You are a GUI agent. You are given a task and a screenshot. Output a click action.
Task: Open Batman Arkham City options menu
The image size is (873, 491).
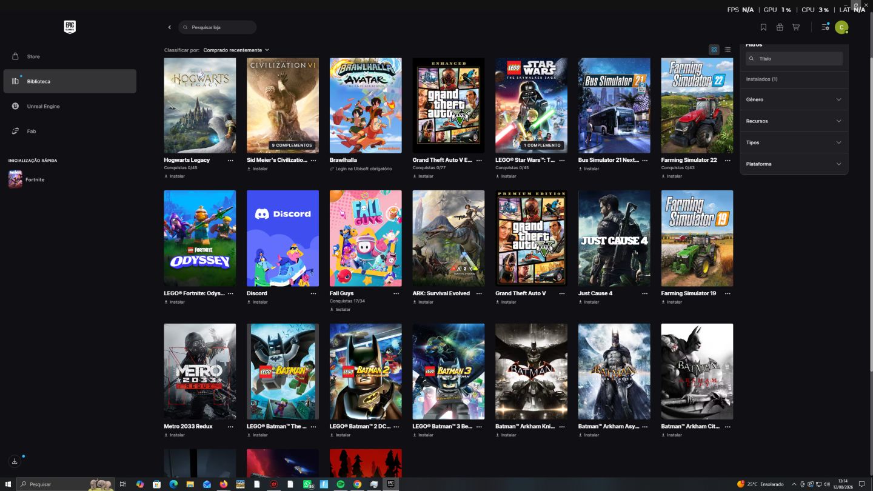(x=727, y=427)
